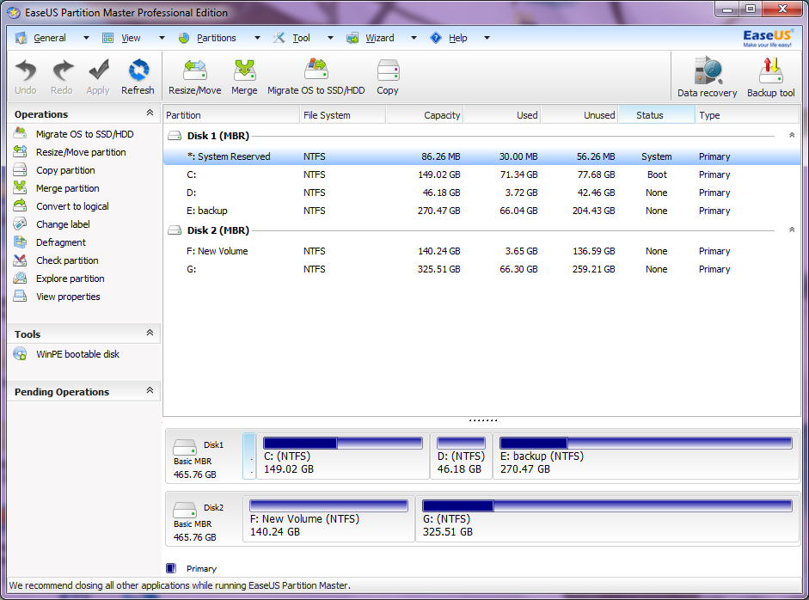The width and height of the screenshot is (809, 600).
Task: Collapse the Disk 1 (MBR) group
Action: point(791,136)
